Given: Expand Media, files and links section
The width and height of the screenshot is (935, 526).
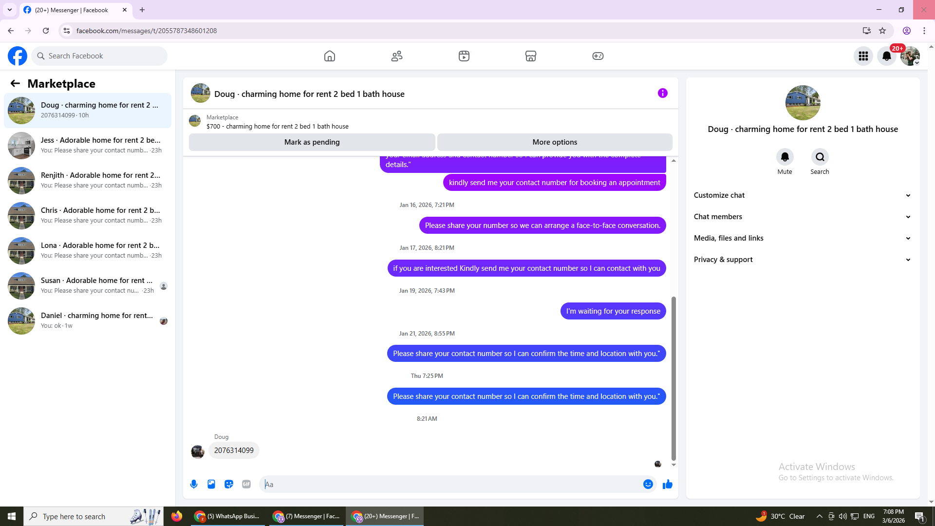Looking at the screenshot, I should [802, 238].
